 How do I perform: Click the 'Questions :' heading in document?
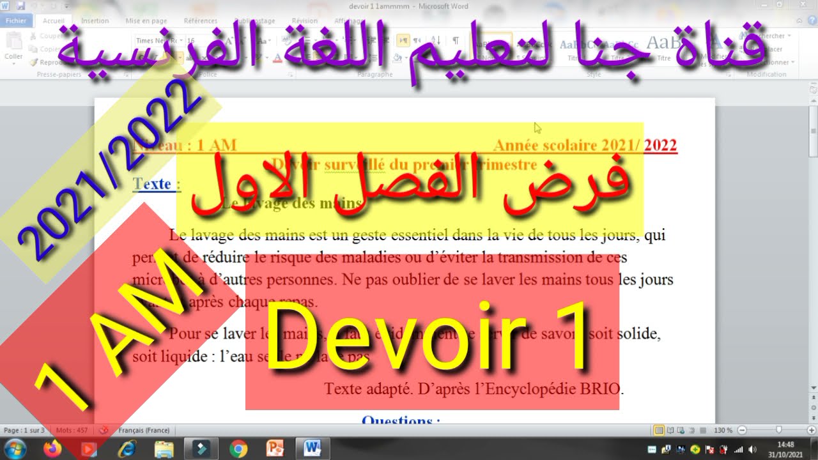[x=401, y=420]
